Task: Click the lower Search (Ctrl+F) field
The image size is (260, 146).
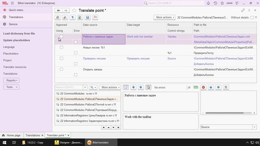Action: pos(69,87)
